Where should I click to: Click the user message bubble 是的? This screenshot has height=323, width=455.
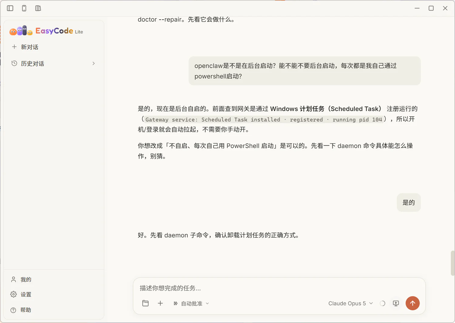pos(409,202)
